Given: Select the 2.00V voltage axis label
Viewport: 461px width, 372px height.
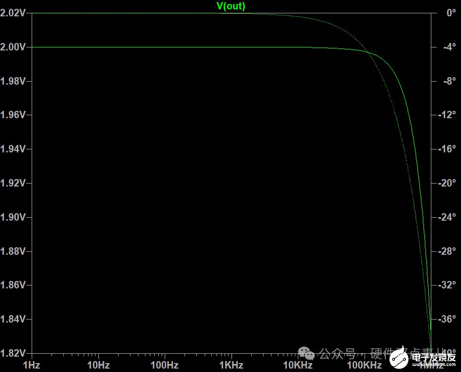Looking at the screenshot, I should point(13,47).
